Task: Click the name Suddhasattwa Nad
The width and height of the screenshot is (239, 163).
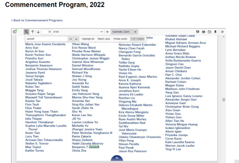Action: (x=132, y=123)
